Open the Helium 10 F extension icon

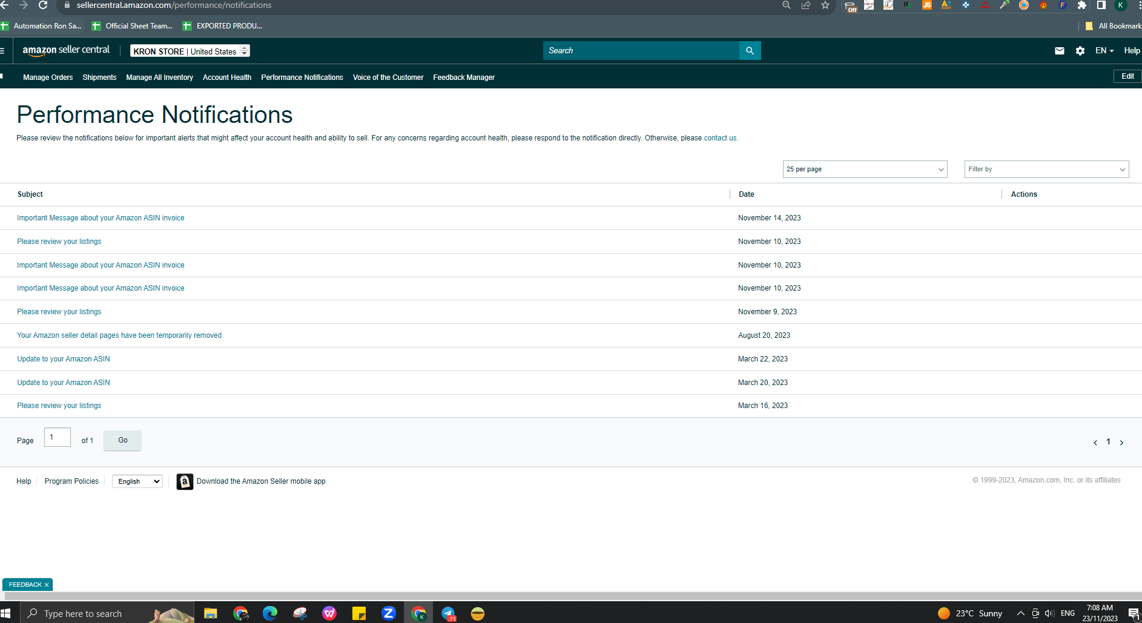tap(1063, 5)
